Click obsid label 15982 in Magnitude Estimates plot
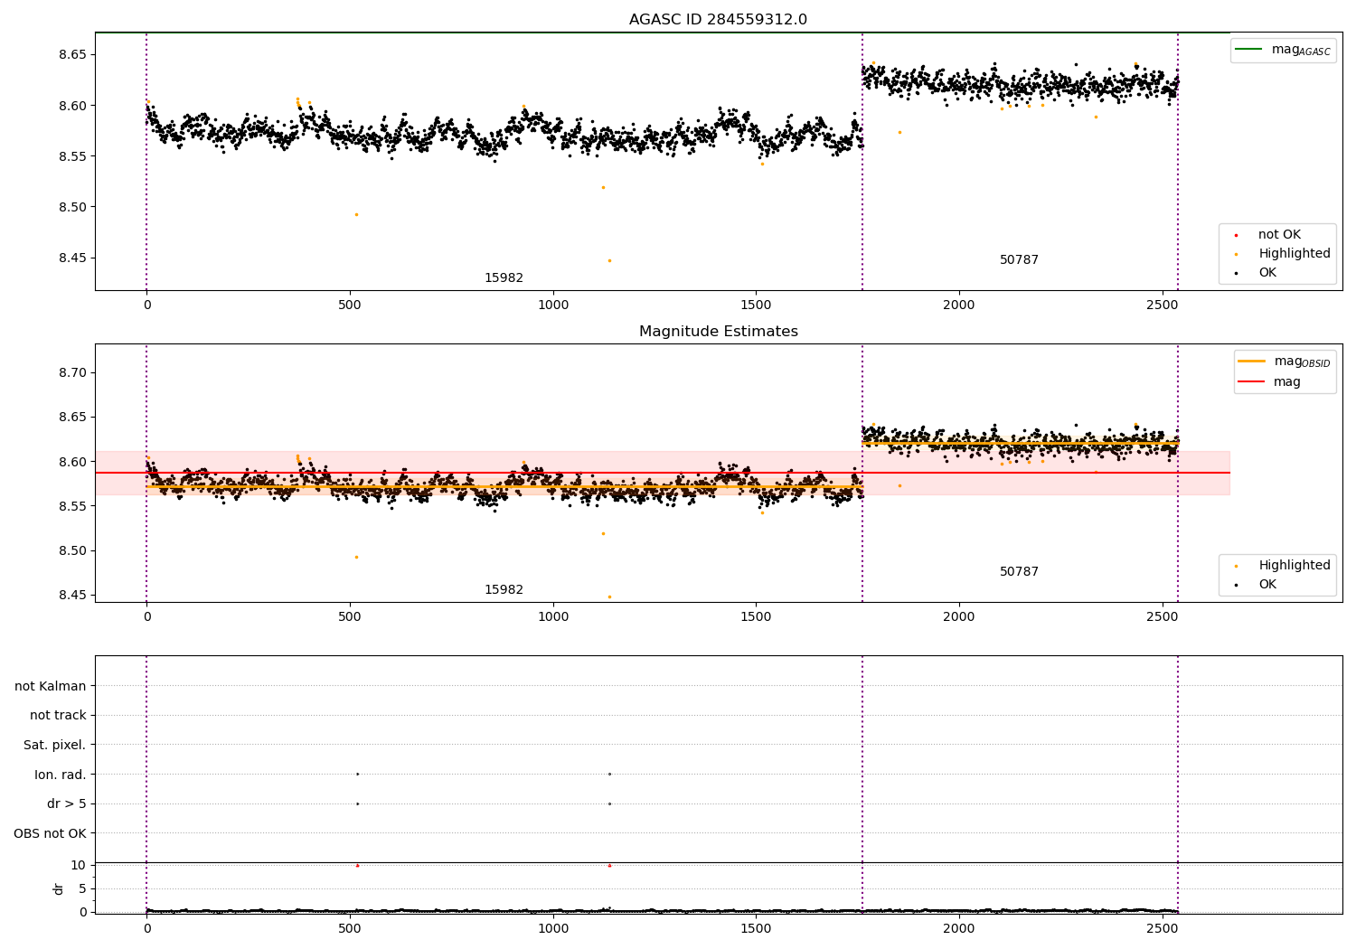The height and width of the screenshot is (949, 1356). [x=504, y=590]
